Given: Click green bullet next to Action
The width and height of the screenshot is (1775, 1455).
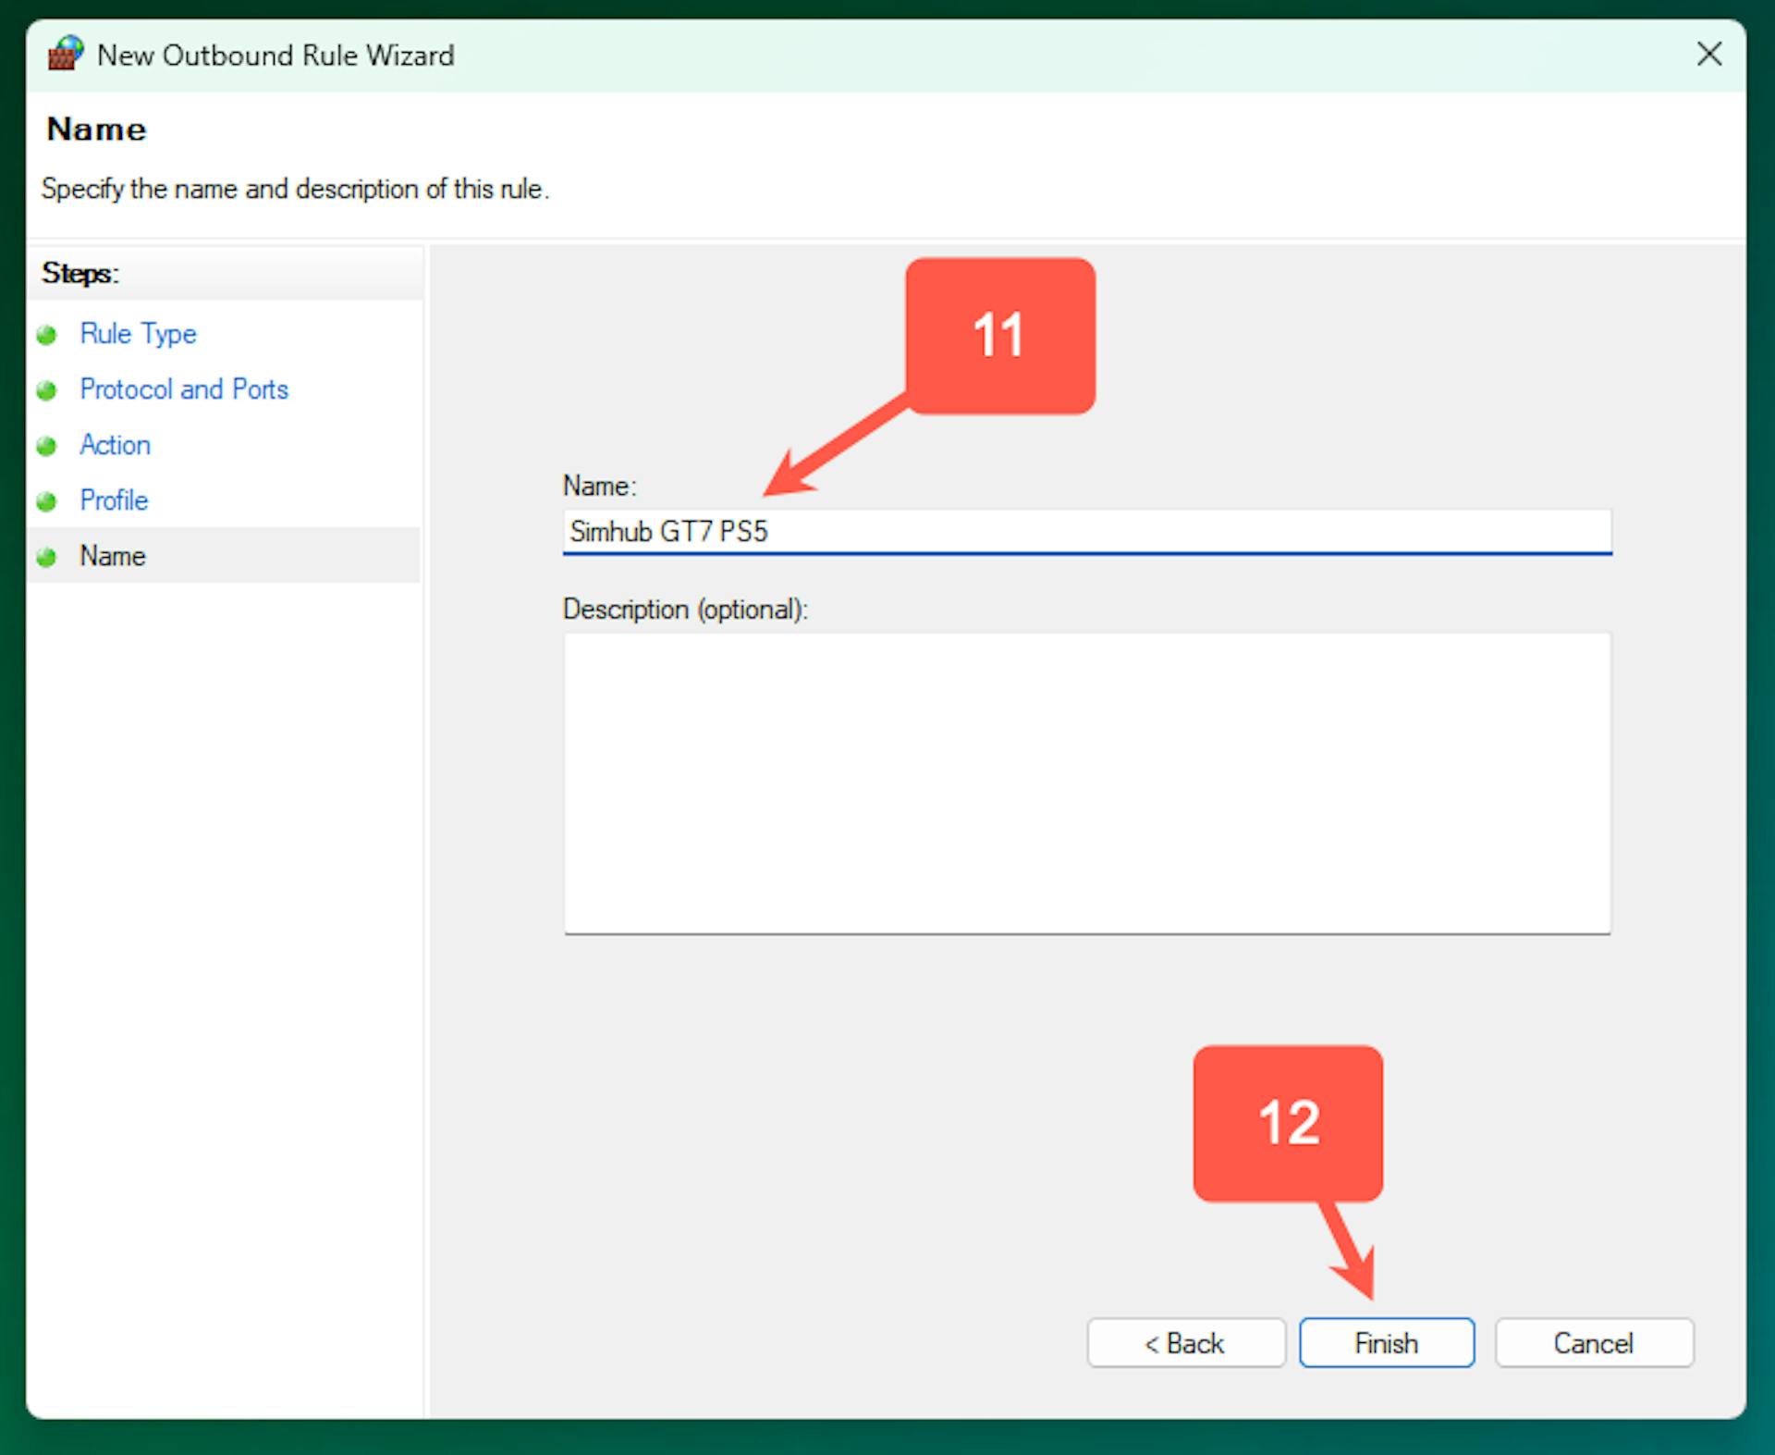Looking at the screenshot, I should coord(47,446).
